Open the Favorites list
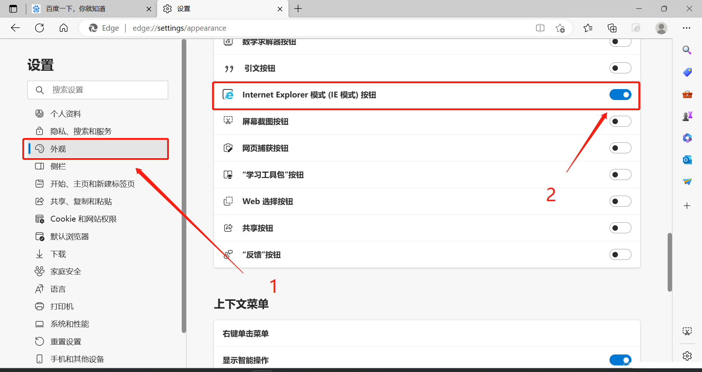Image resolution: width=702 pixels, height=372 pixels. pyautogui.click(x=588, y=28)
